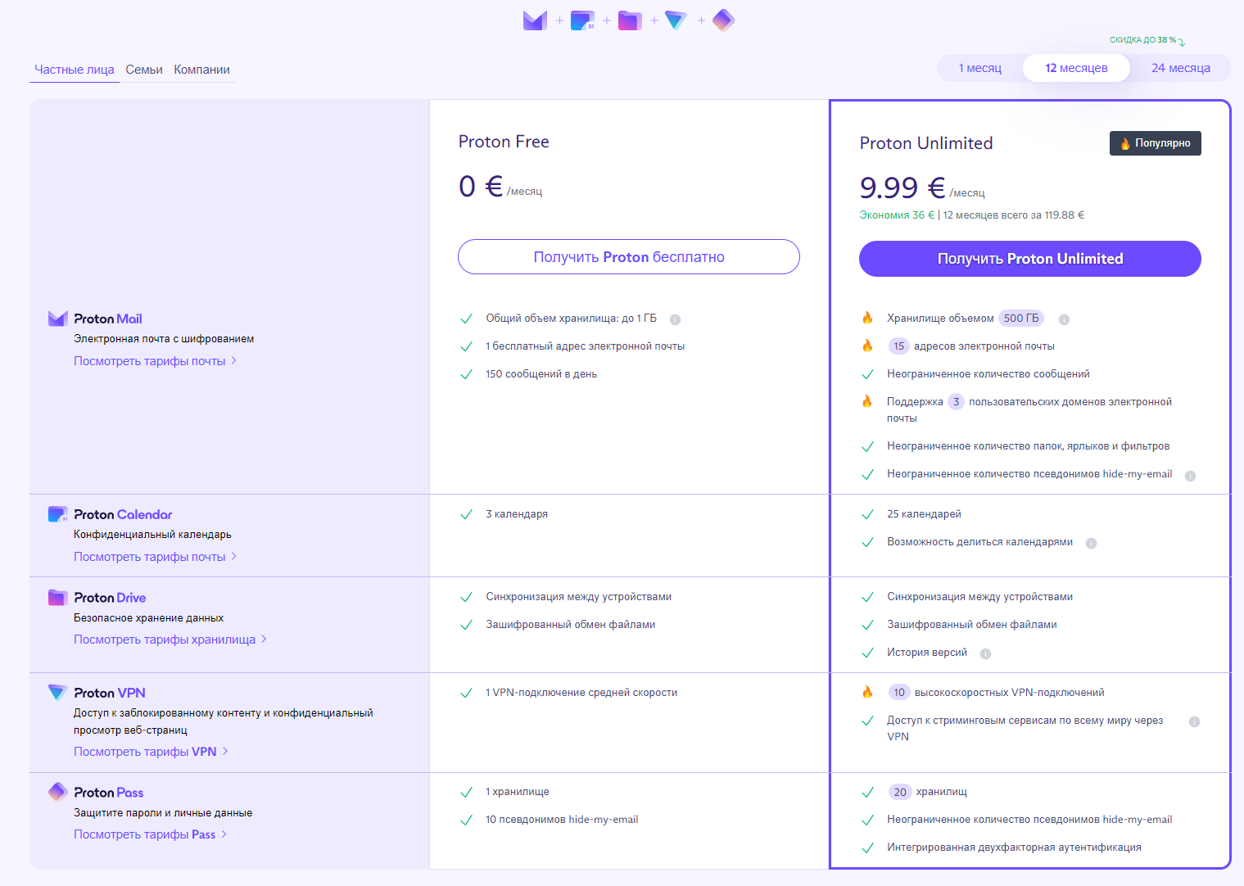Image resolution: width=1244 pixels, height=886 pixels.
Task: Click the Proton Drive folder icon at top
Action: pos(630,20)
